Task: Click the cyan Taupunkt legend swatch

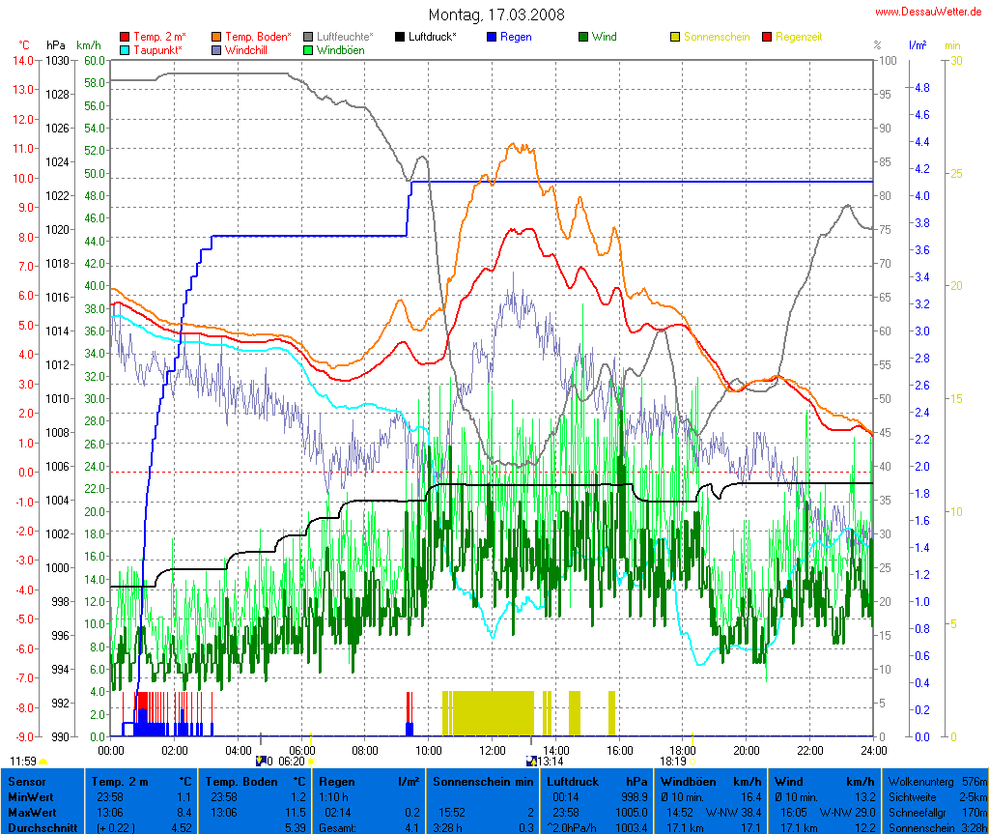Action: coord(125,49)
